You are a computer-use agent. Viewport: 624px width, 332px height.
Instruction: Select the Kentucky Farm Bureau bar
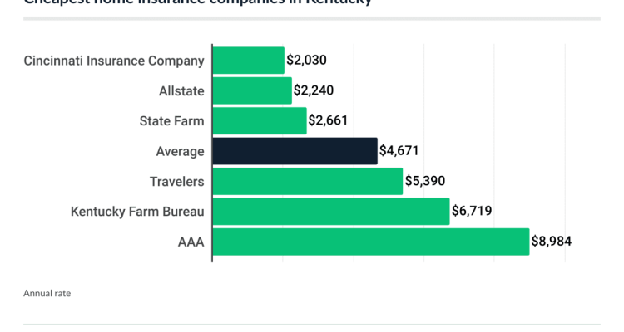tap(331, 211)
